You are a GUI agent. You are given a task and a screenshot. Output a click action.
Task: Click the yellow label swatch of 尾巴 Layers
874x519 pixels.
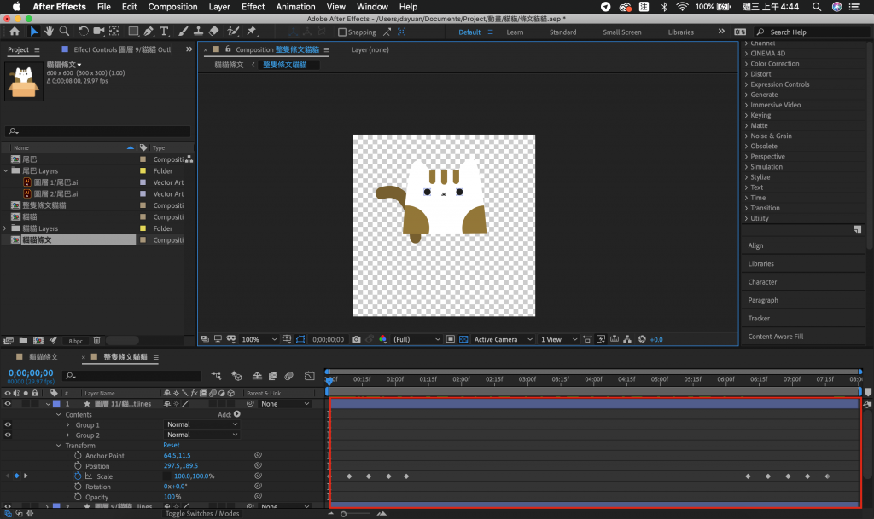coord(143,170)
